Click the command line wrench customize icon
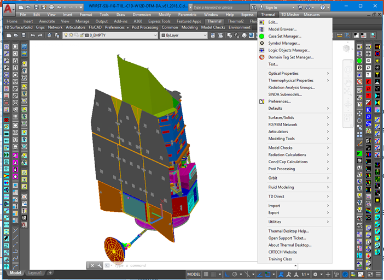 click(x=99, y=265)
